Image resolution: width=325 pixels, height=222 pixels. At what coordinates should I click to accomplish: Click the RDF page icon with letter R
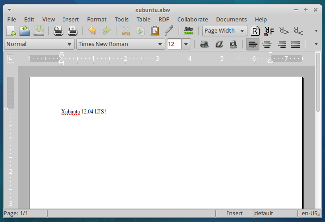[x=255, y=31]
